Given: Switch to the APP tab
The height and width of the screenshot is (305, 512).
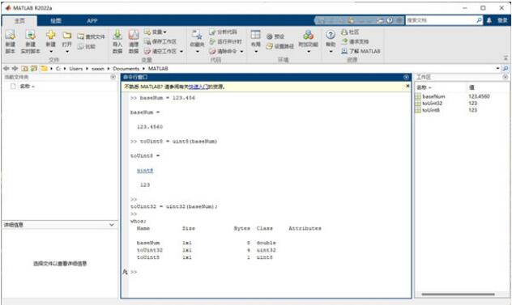Looking at the screenshot, I should [x=92, y=20].
